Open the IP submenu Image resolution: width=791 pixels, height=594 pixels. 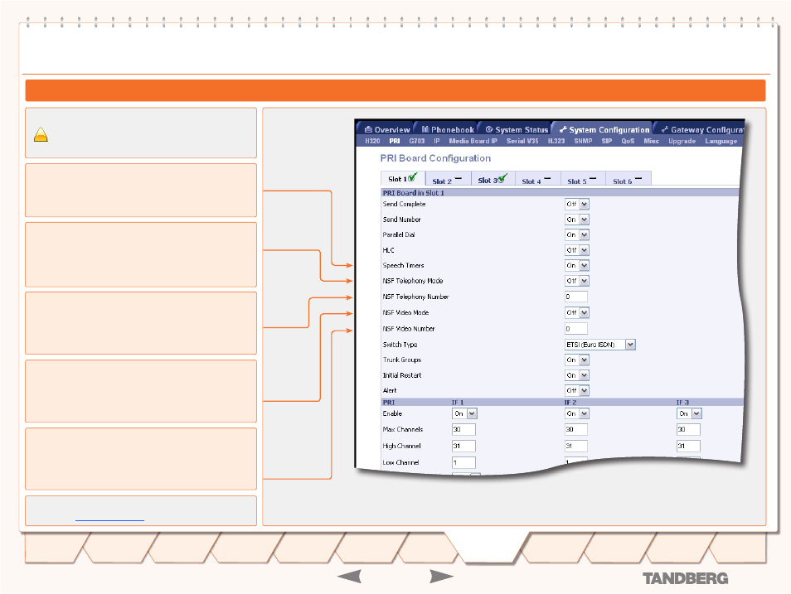tap(437, 141)
